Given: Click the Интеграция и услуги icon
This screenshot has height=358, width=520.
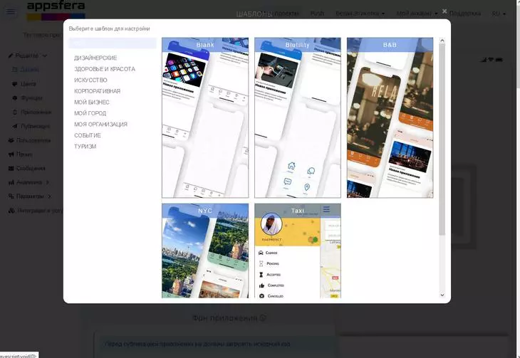Looking at the screenshot, I should (x=11, y=211).
